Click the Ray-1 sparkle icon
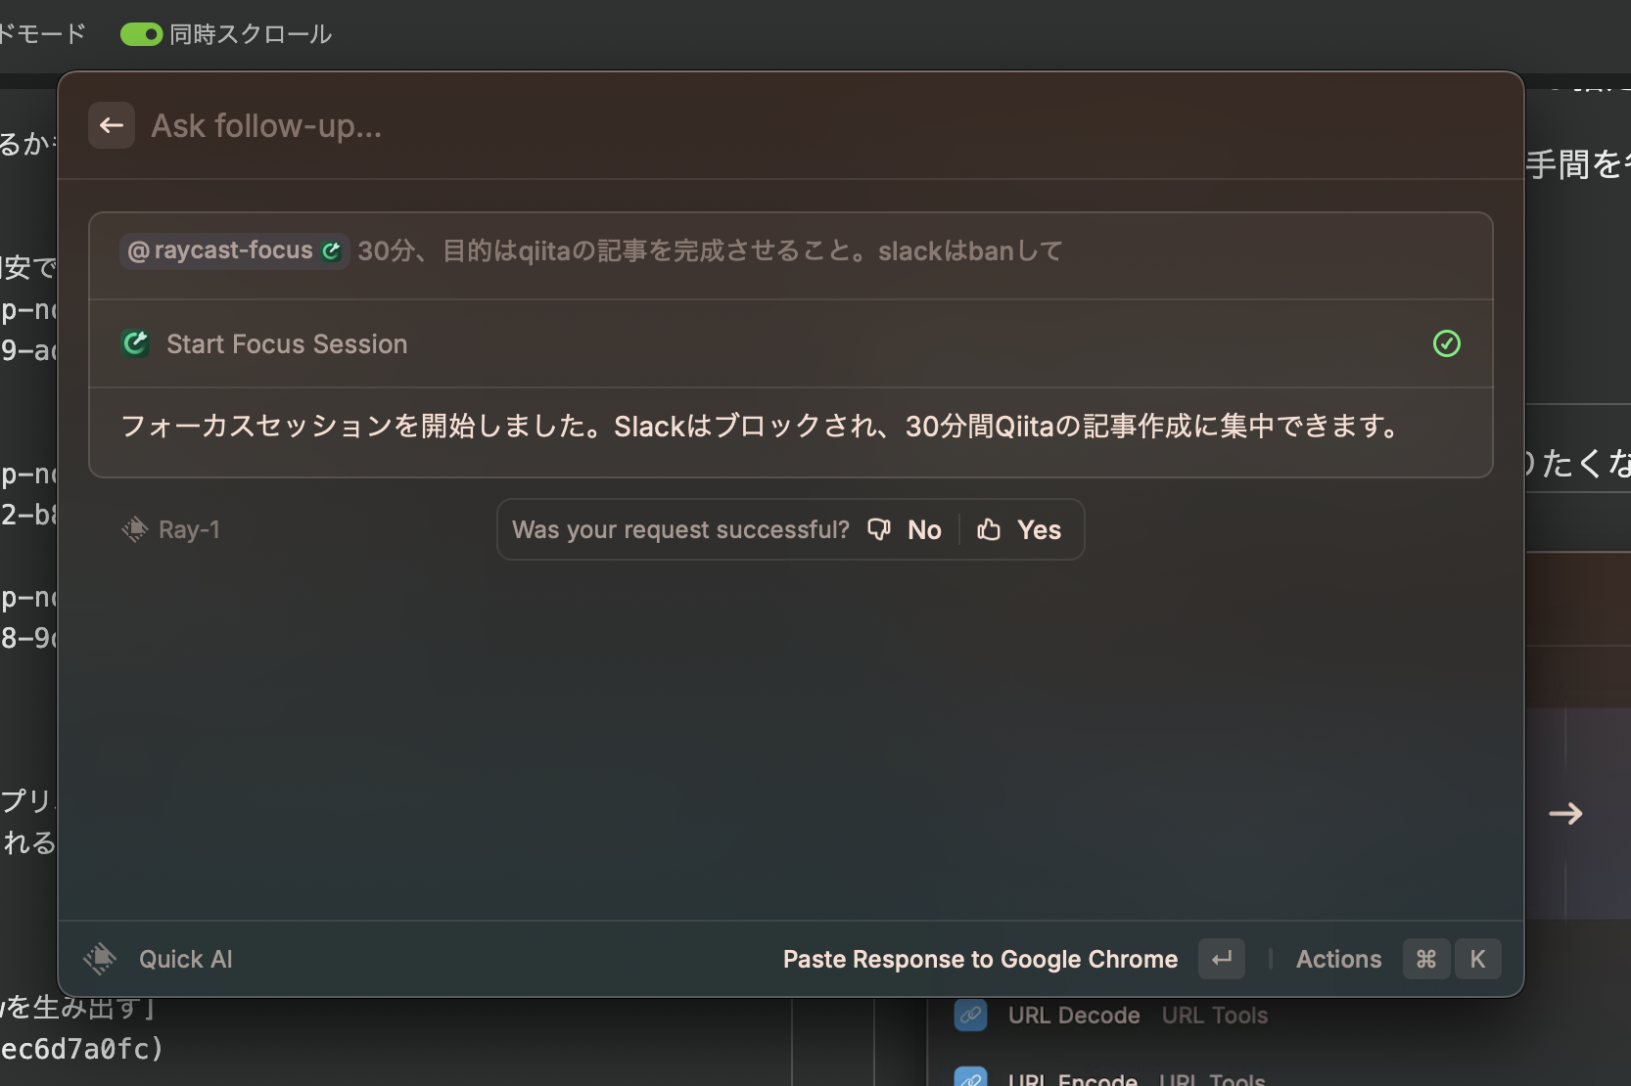 click(x=134, y=529)
